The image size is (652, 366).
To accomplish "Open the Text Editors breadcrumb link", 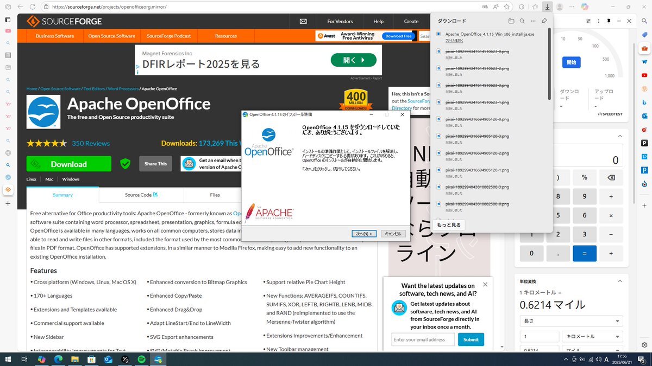I will coord(94,88).
